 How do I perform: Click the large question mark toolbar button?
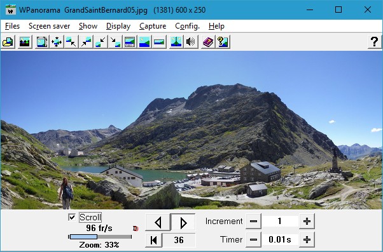(x=375, y=42)
